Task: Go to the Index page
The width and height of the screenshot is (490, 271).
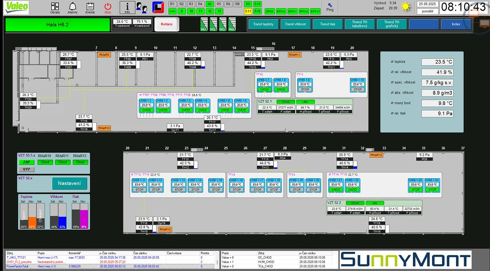Action: 456,24
